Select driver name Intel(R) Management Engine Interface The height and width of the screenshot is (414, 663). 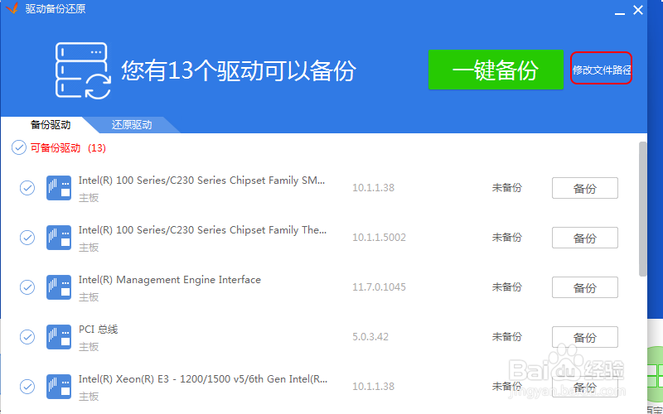pyautogui.click(x=170, y=280)
